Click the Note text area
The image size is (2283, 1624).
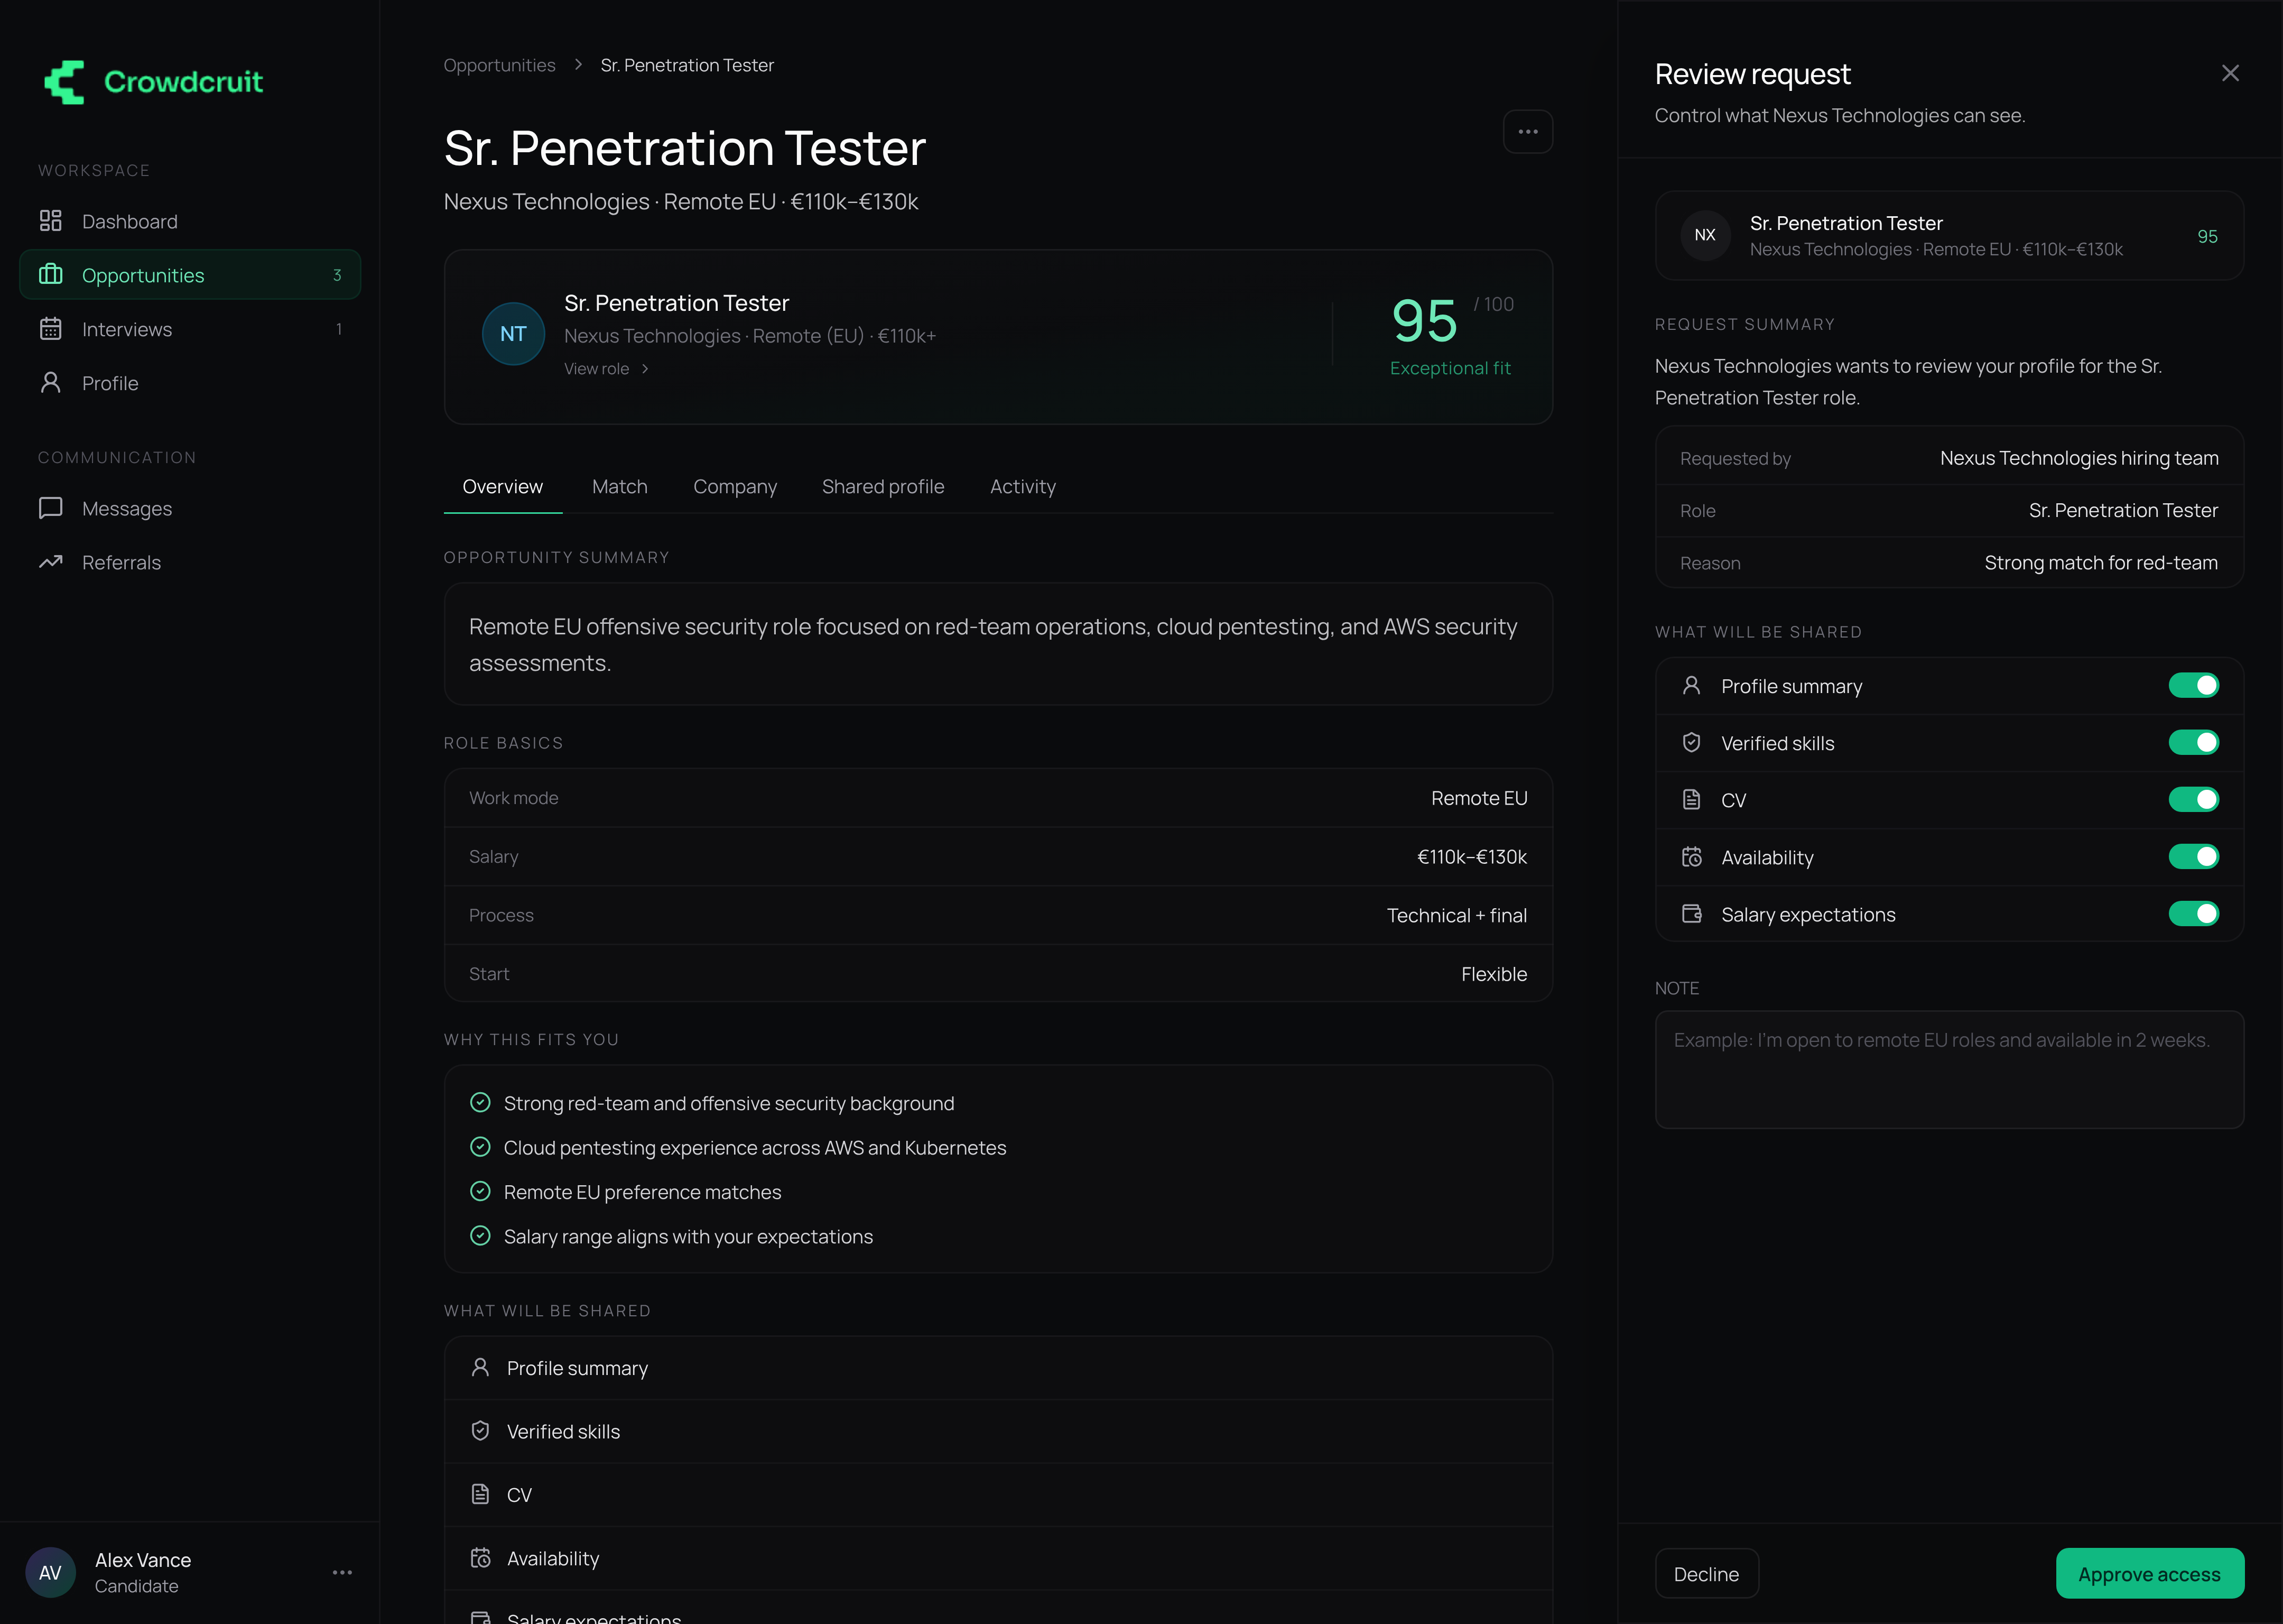(1949, 1069)
